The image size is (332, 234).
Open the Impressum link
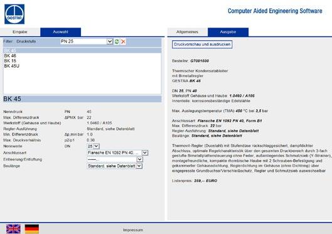(133, 230)
